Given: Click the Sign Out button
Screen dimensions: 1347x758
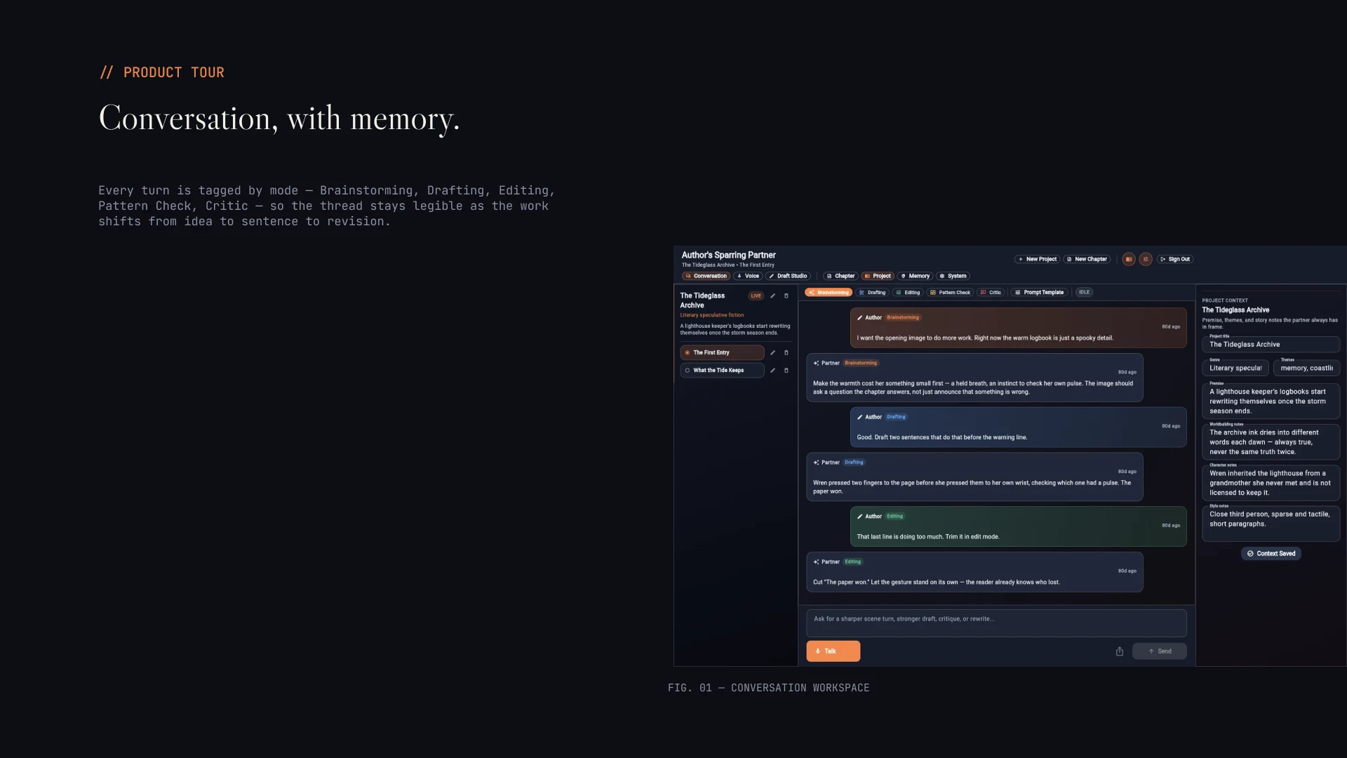Looking at the screenshot, I should click(x=1175, y=259).
